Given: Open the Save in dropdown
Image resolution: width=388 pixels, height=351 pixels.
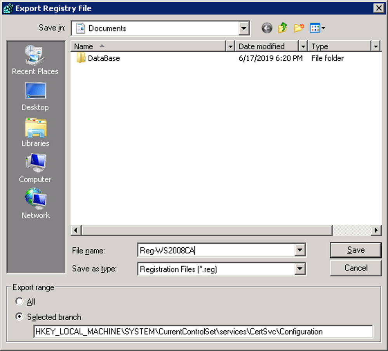Looking at the screenshot, I should (244, 28).
